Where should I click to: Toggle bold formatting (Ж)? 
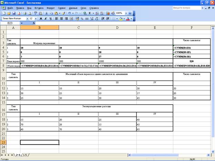[x=41, y=19]
